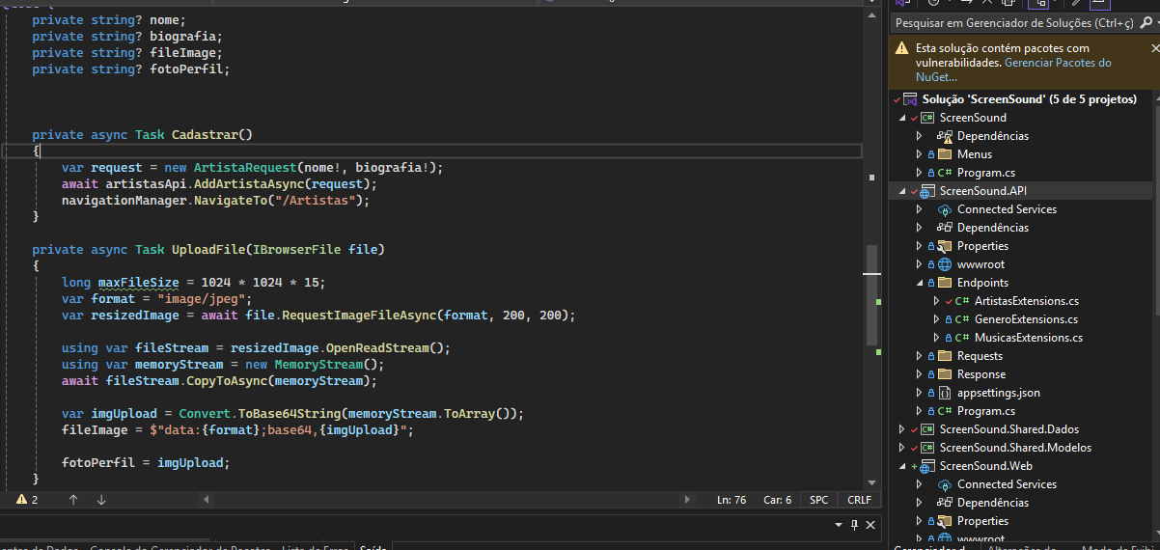Open the output panel window options dropdown
The image size is (1160, 550).
837,525
